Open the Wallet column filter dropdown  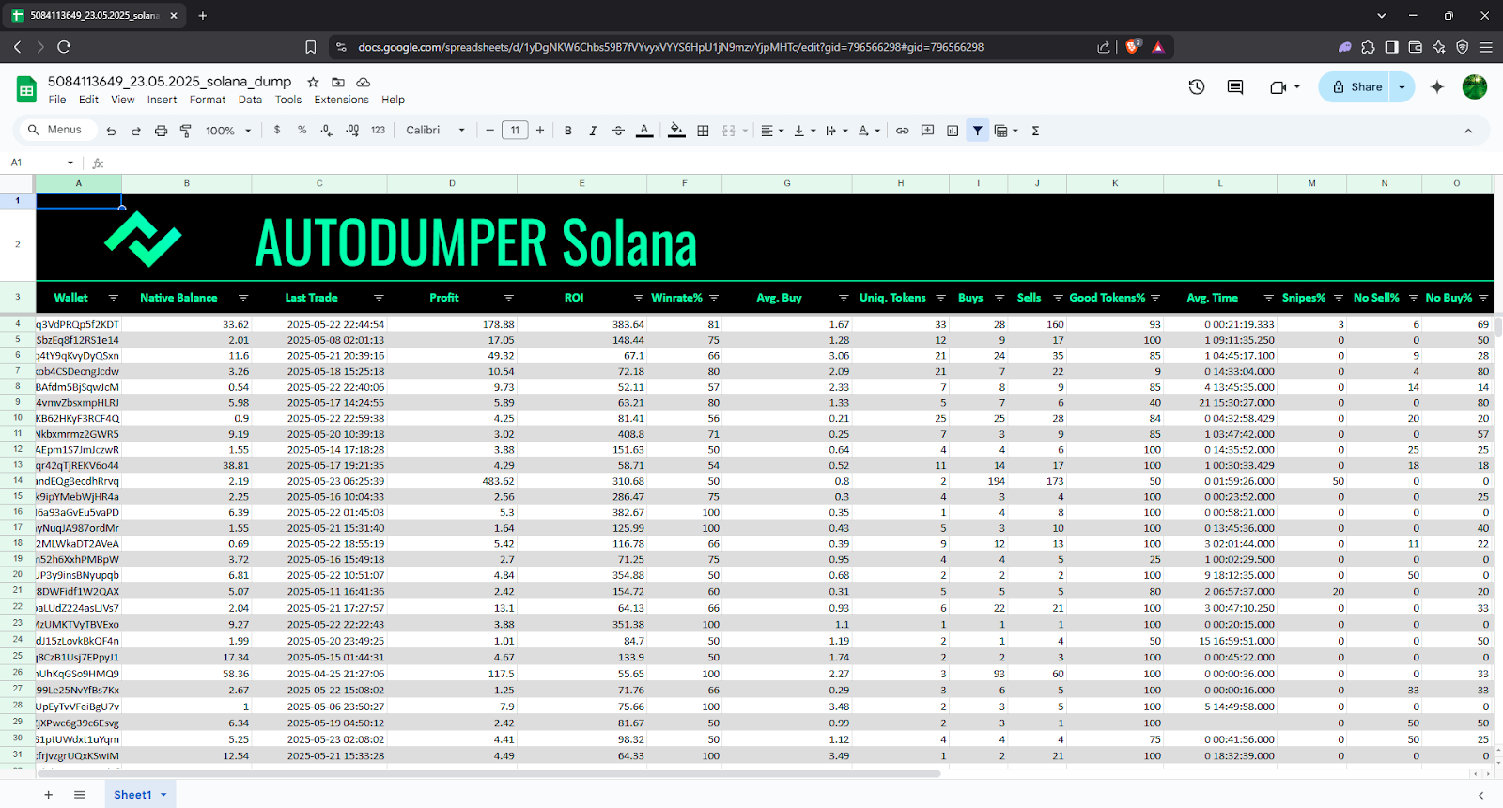pos(114,298)
